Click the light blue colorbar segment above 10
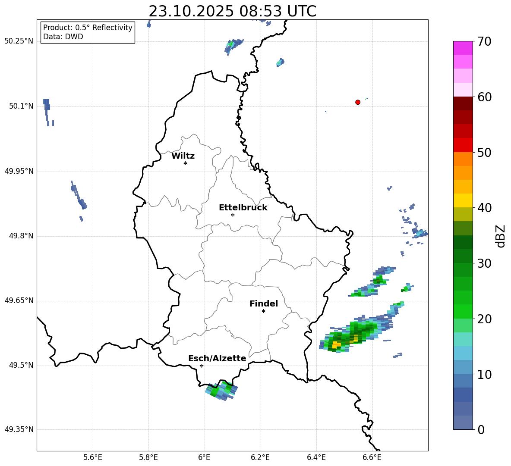 463,367
